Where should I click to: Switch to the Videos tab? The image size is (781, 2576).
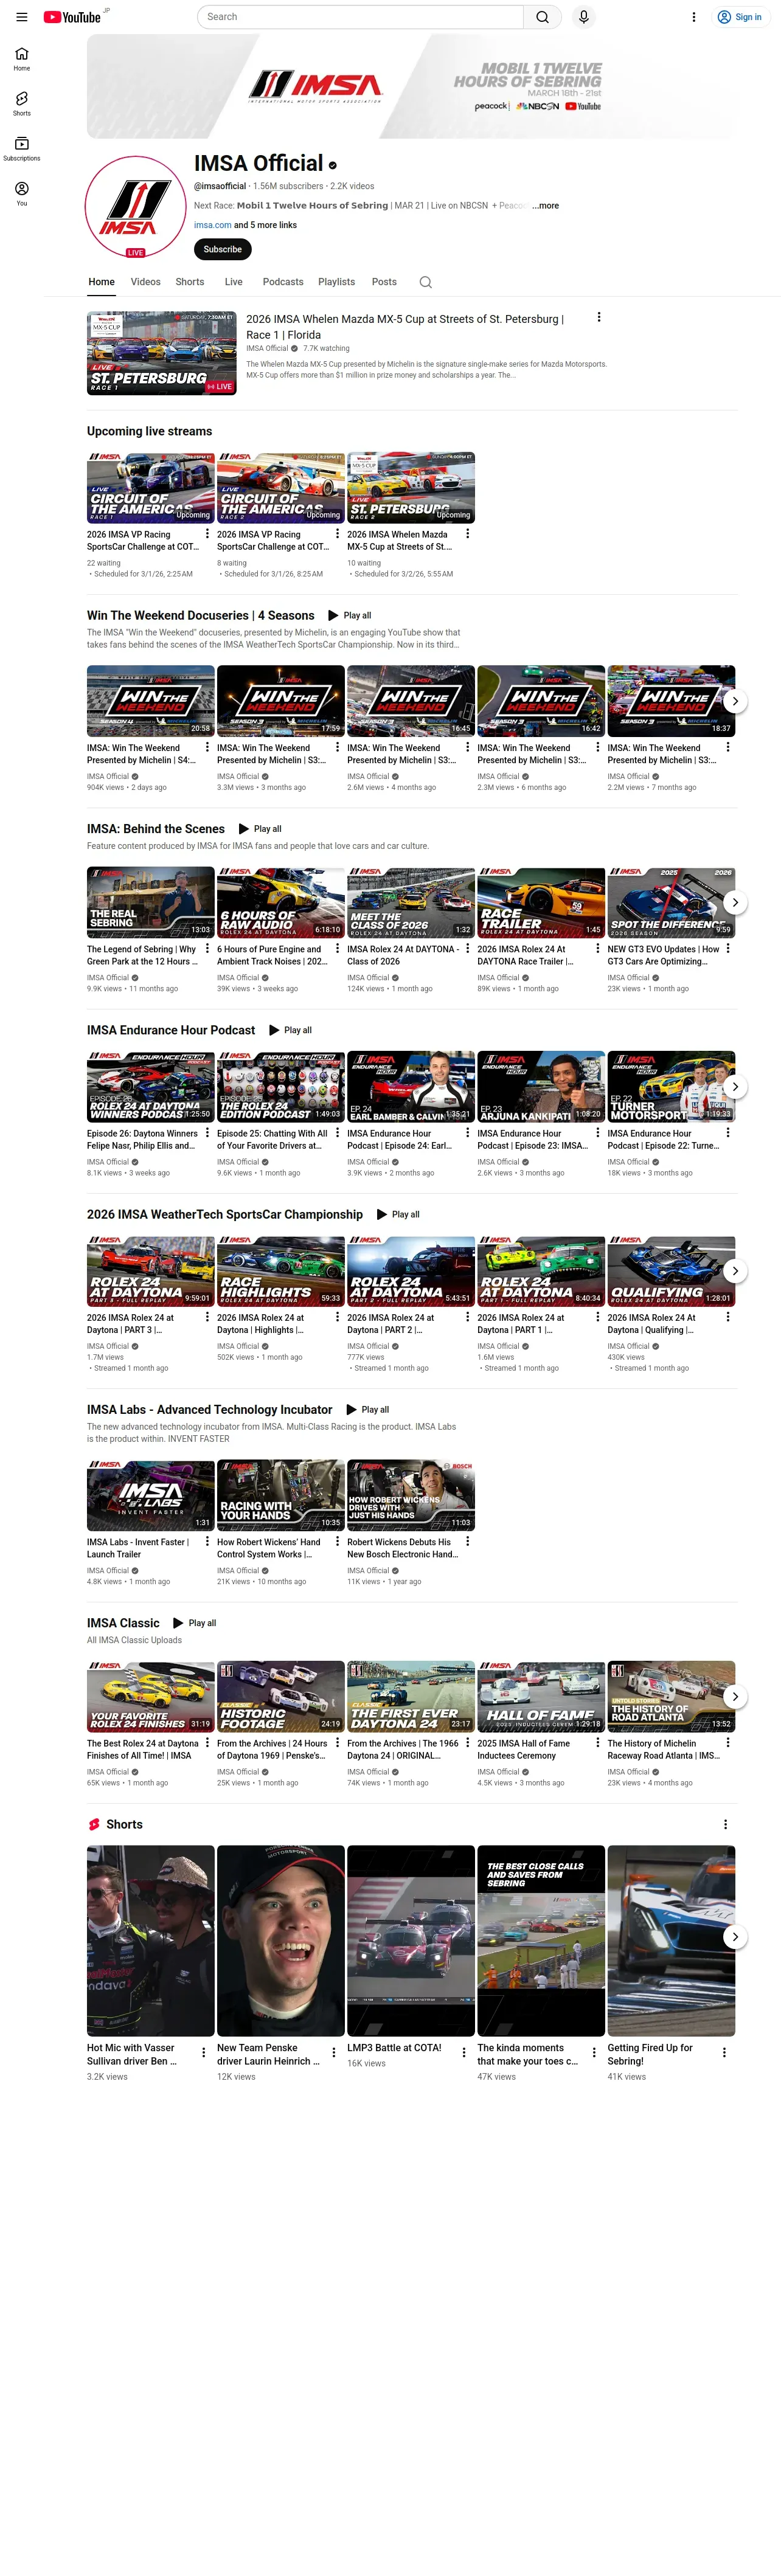(145, 282)
